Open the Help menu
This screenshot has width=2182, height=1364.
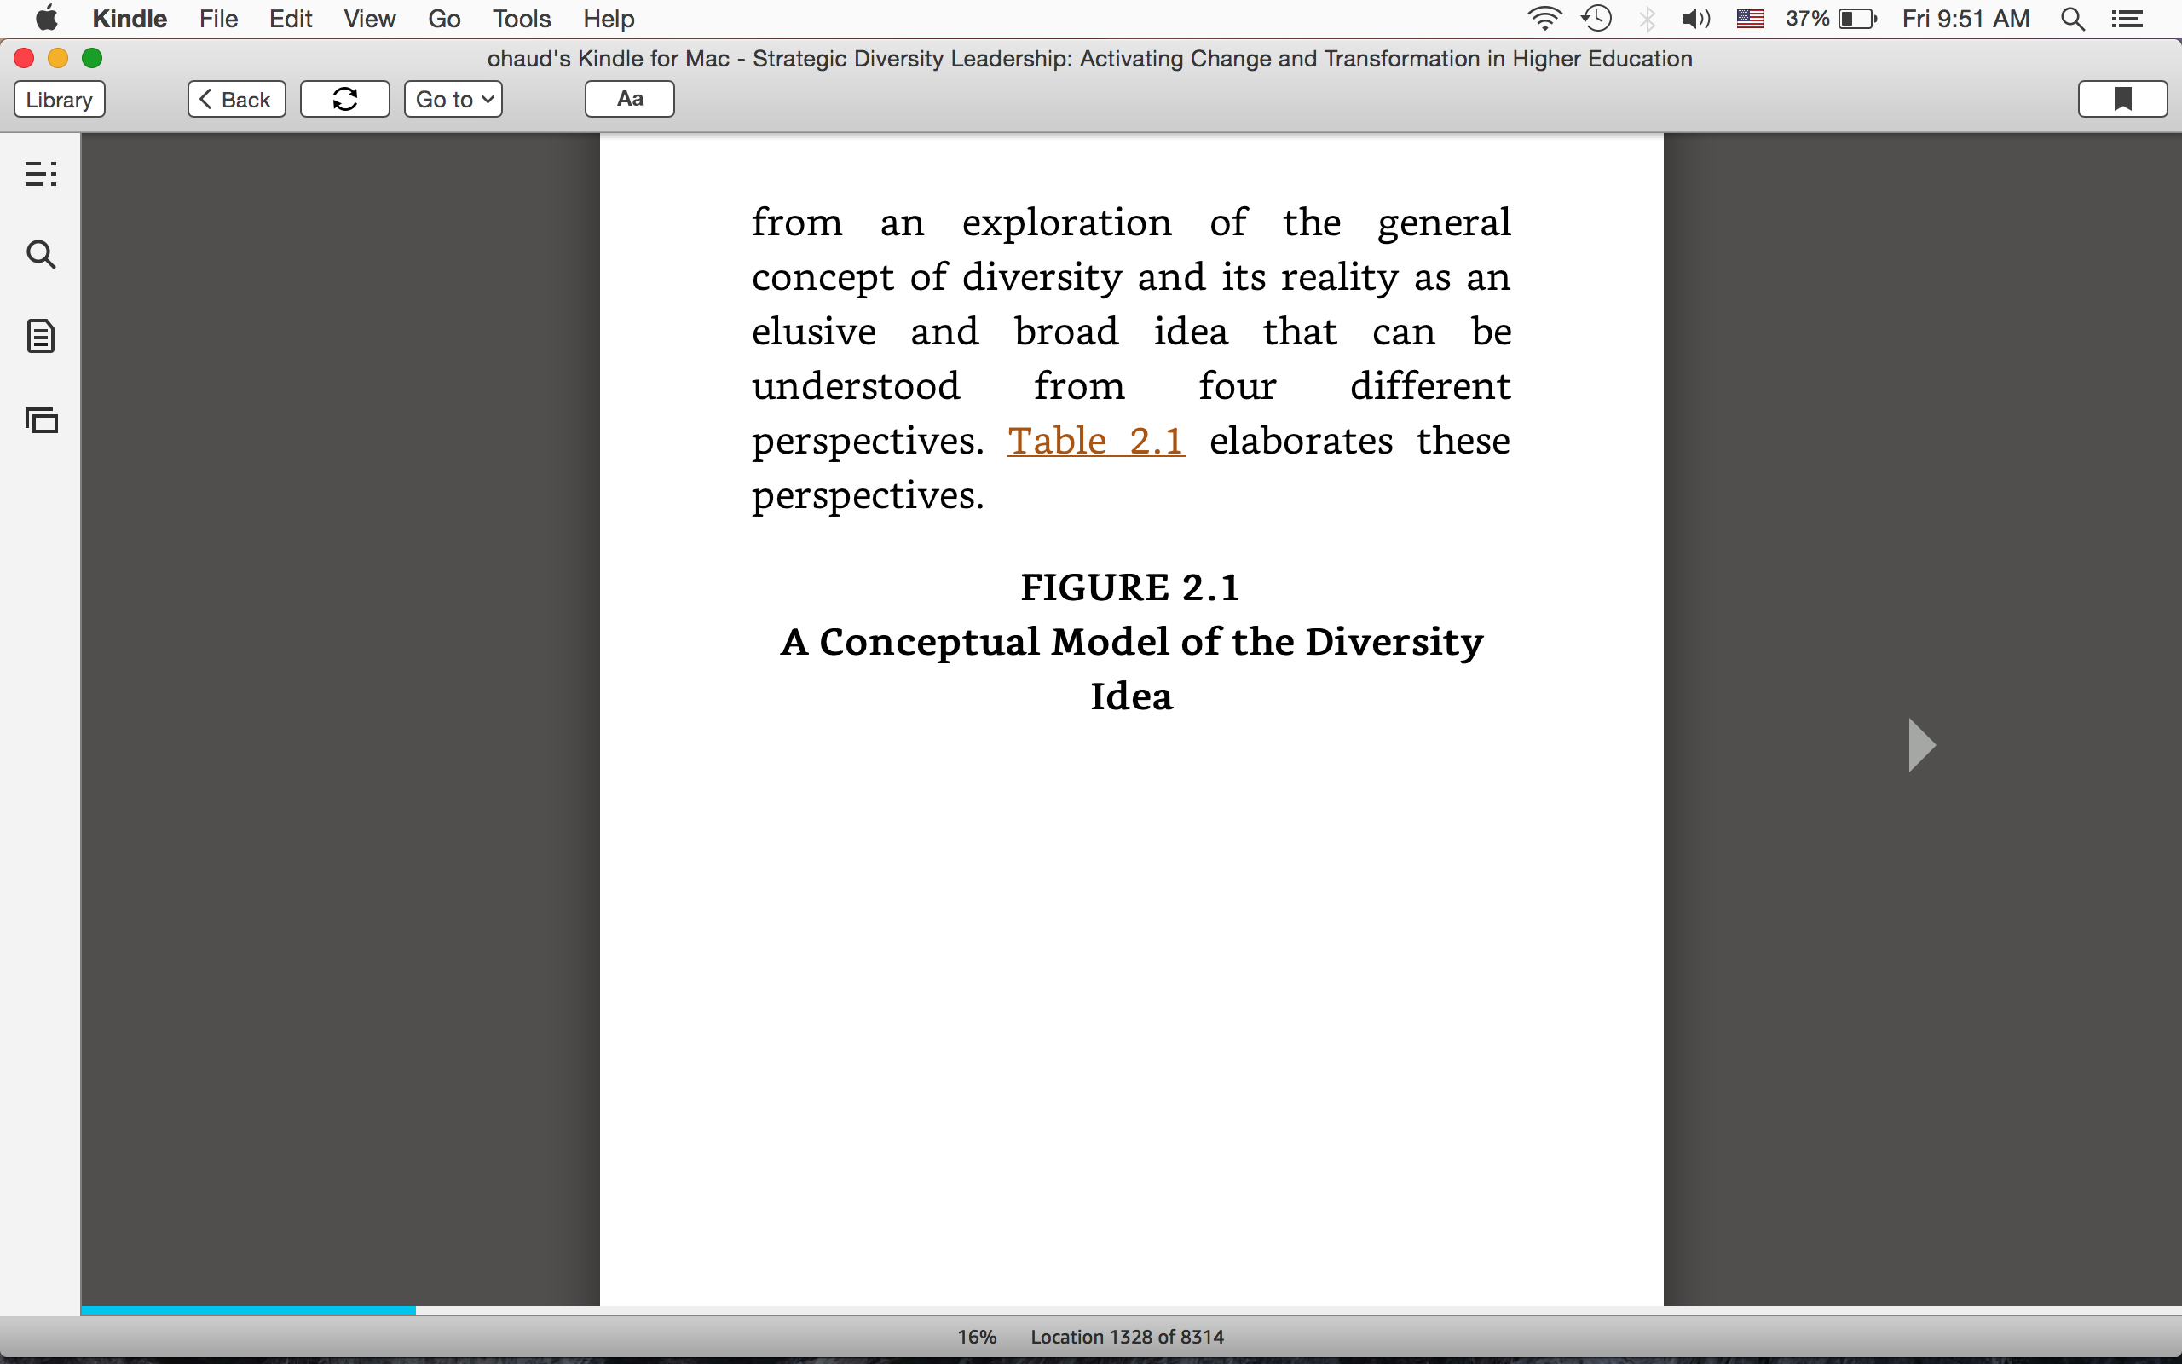(609, 19)
